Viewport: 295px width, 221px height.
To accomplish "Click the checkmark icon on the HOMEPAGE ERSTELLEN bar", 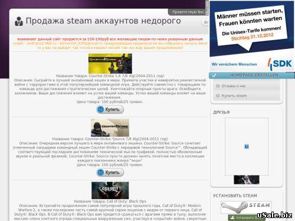I will click(x=214, y=75).
